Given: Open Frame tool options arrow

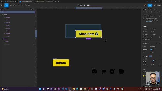Looking at the screenshot, I should (x=12, y=5).
